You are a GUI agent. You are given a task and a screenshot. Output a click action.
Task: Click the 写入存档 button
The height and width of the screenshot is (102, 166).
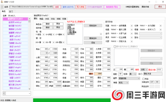(81, 7)
